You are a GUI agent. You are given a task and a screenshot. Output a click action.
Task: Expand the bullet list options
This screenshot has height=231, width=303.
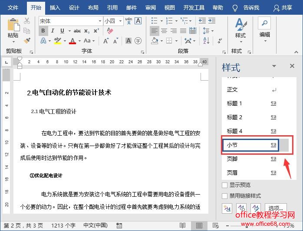point(161,21)
